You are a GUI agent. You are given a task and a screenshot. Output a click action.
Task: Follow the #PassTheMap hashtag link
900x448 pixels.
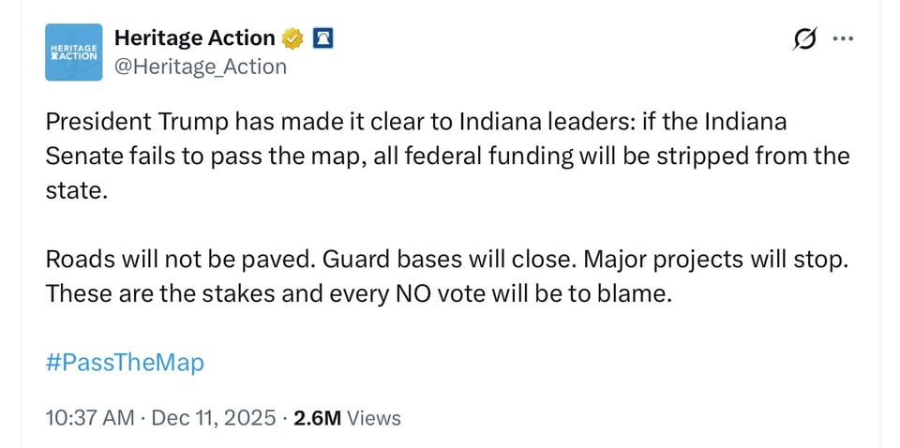coord(124,363)
